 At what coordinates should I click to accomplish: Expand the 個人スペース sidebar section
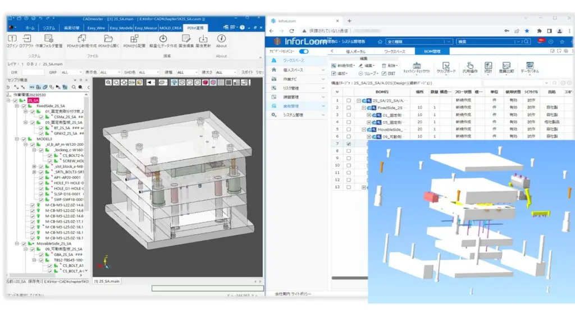click(x=323, y=70)
